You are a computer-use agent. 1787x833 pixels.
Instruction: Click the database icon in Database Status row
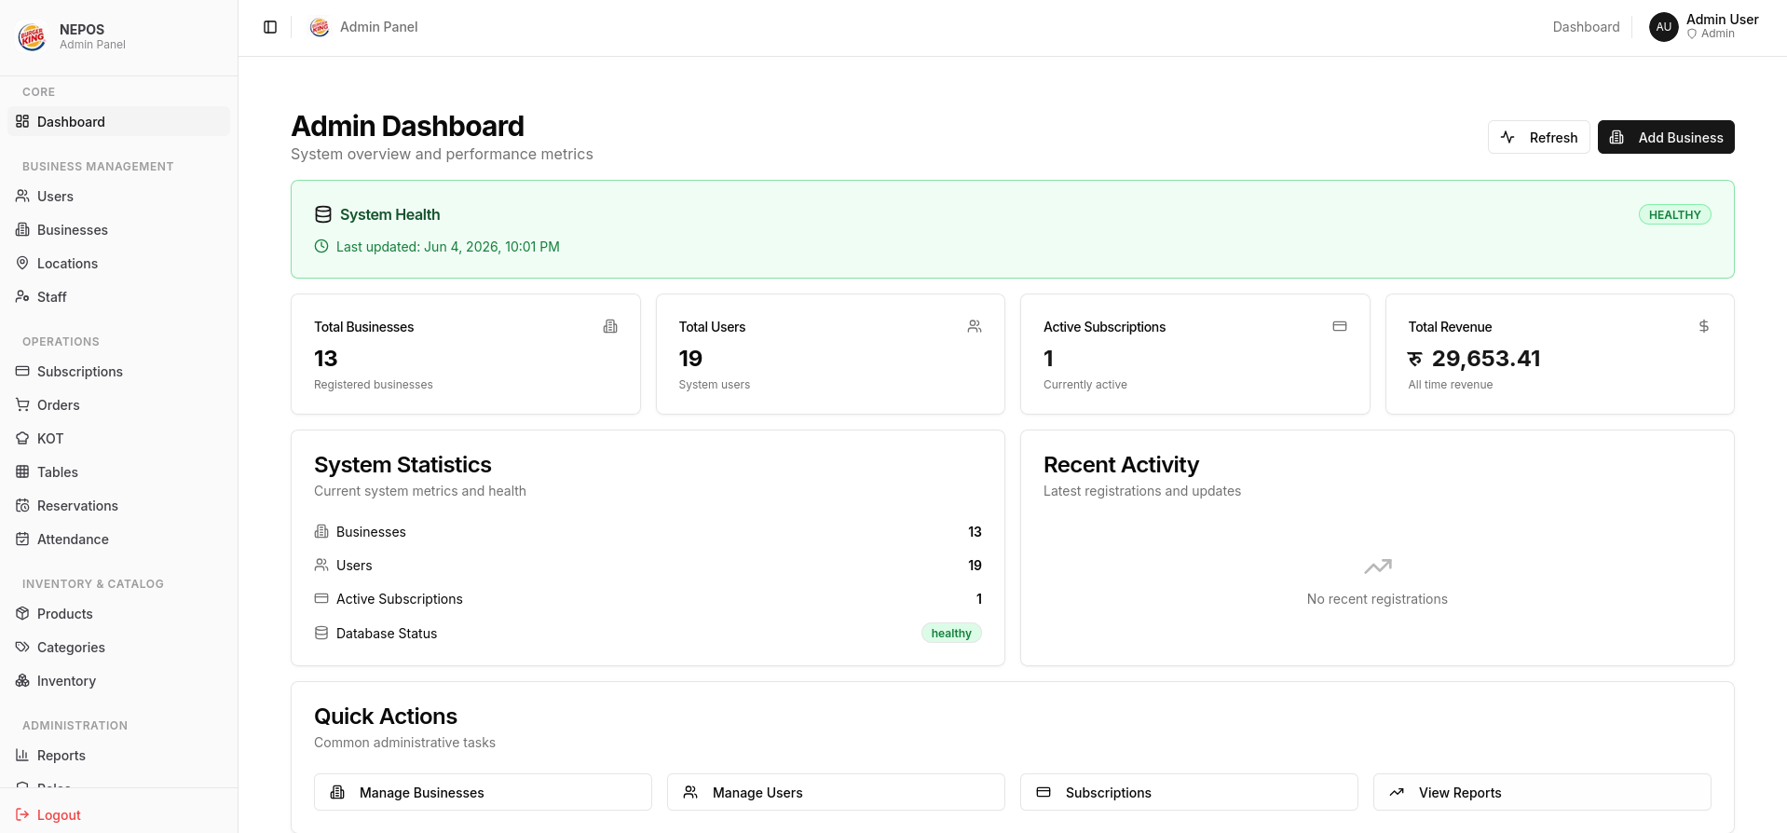321,633
